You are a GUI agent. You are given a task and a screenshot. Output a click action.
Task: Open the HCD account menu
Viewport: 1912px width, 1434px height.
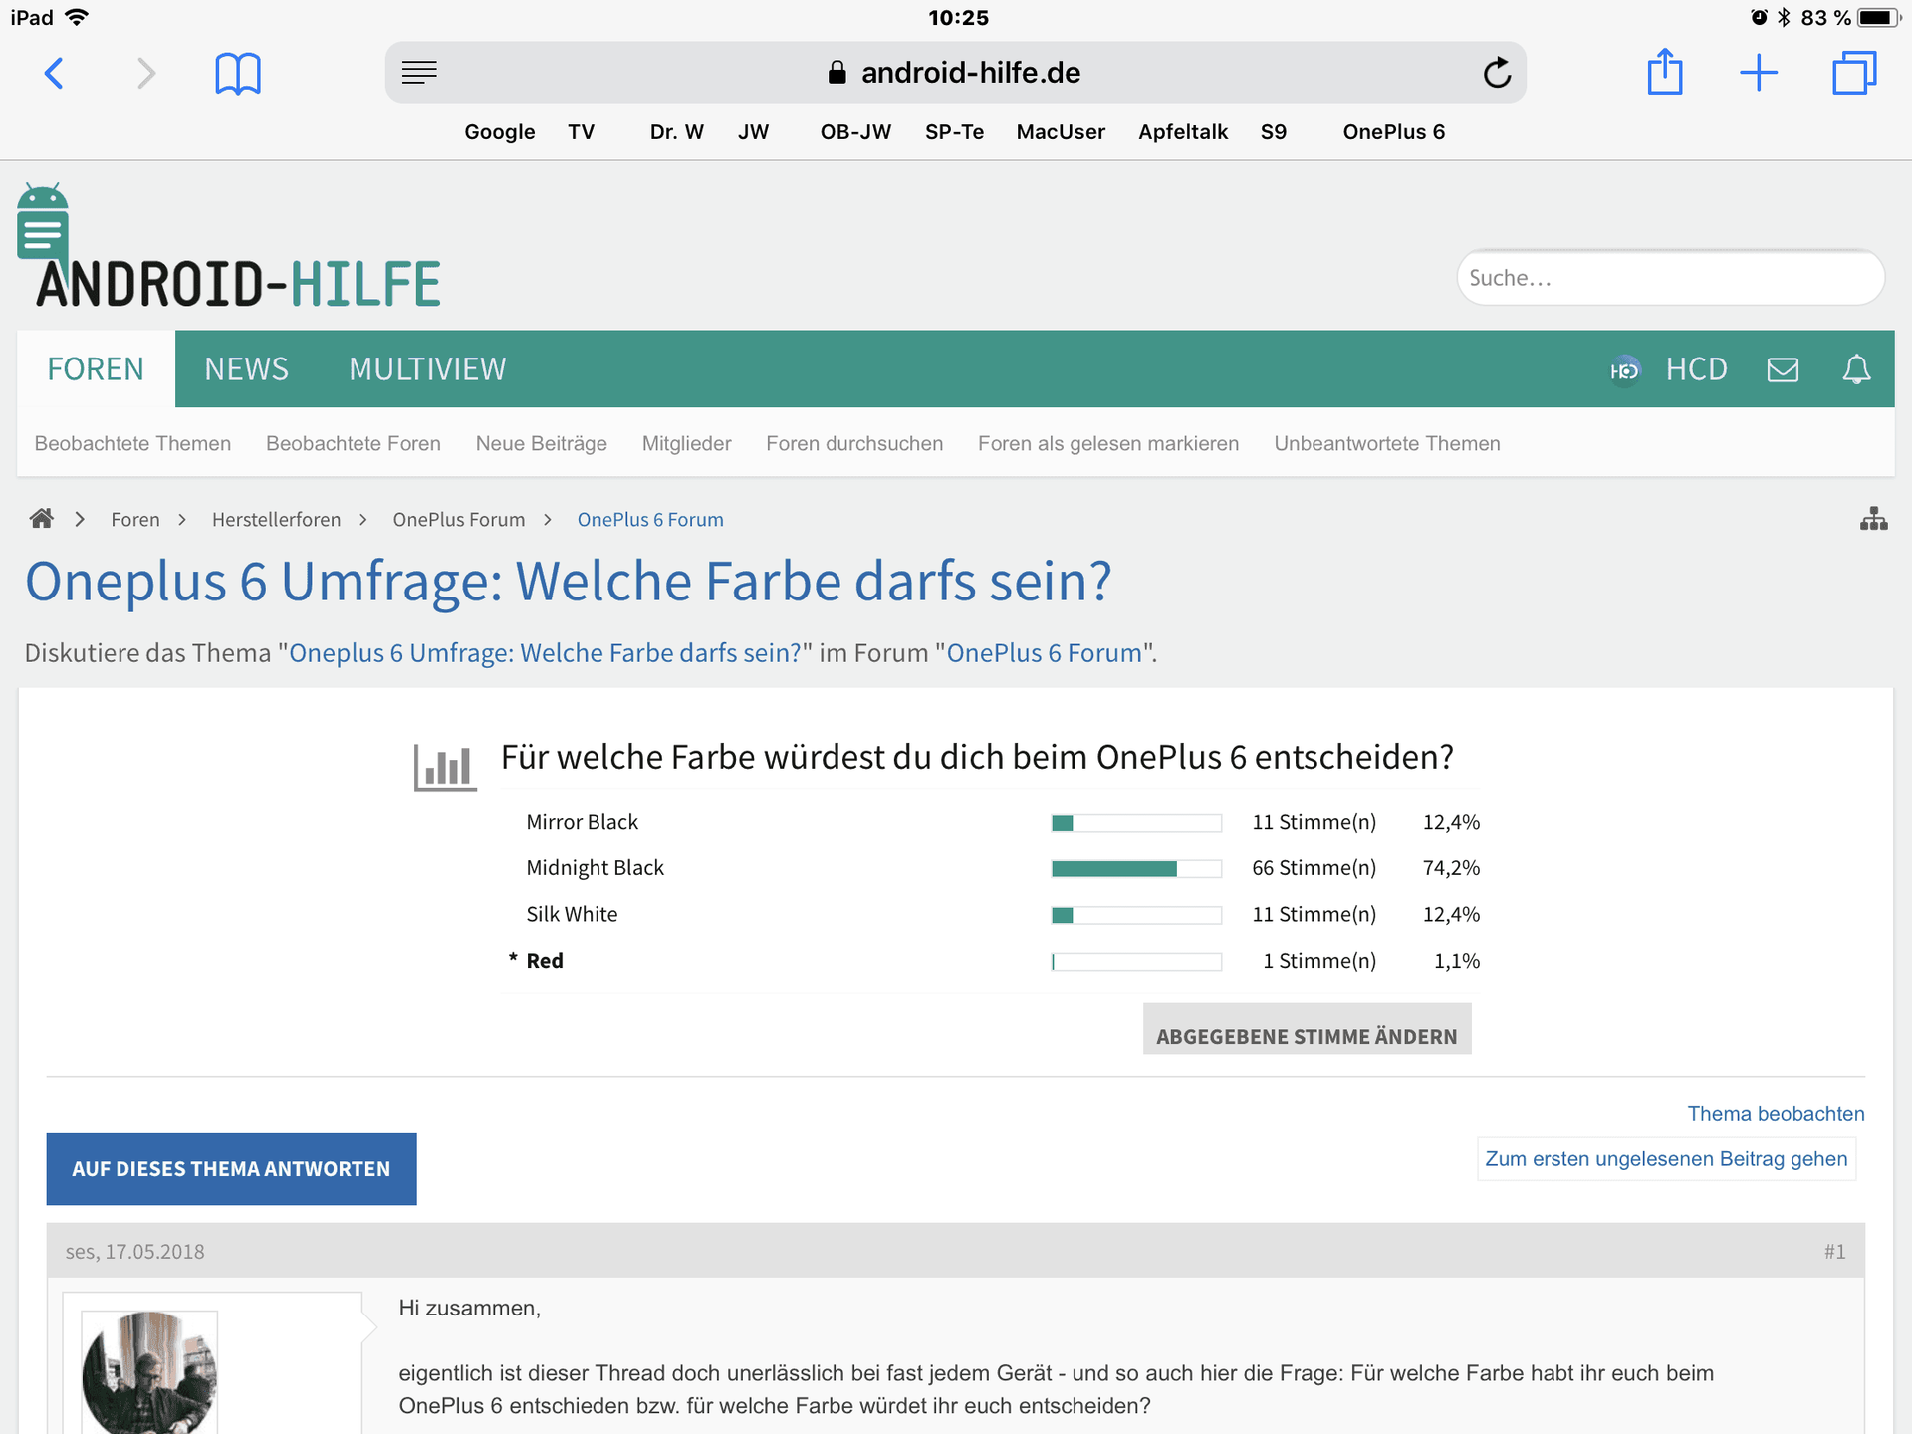[x=1697, y=369]
